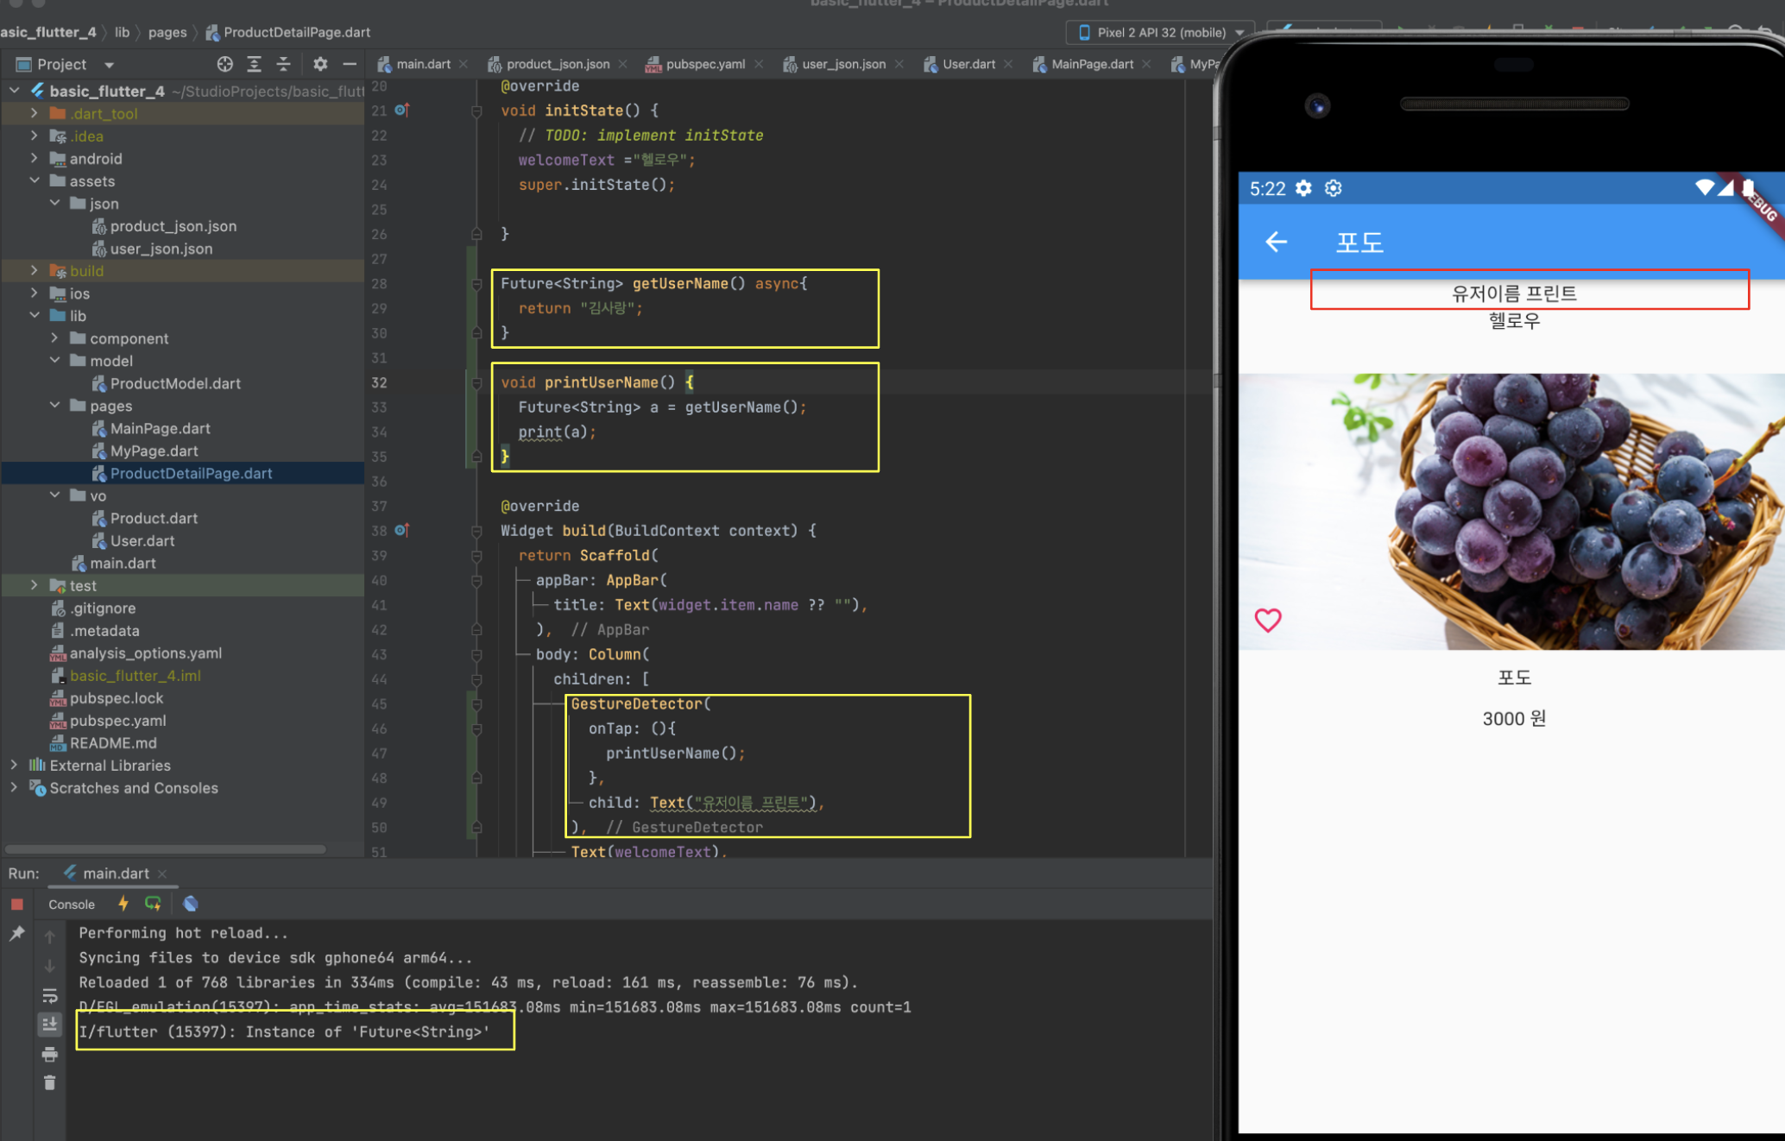Clear console output with the trash icon
Screen dimensions: 1785x1141
pos(50,1082)
